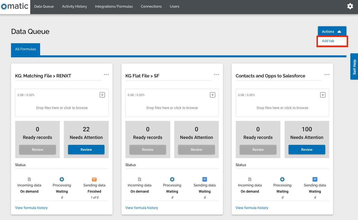The image size is (358, 220).
Task: Select the All Formulas tab
Action: coord(25,49)
